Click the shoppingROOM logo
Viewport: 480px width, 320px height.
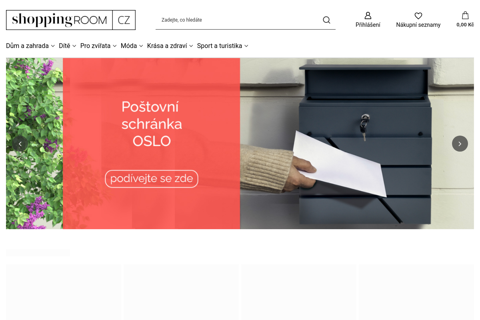59,20
